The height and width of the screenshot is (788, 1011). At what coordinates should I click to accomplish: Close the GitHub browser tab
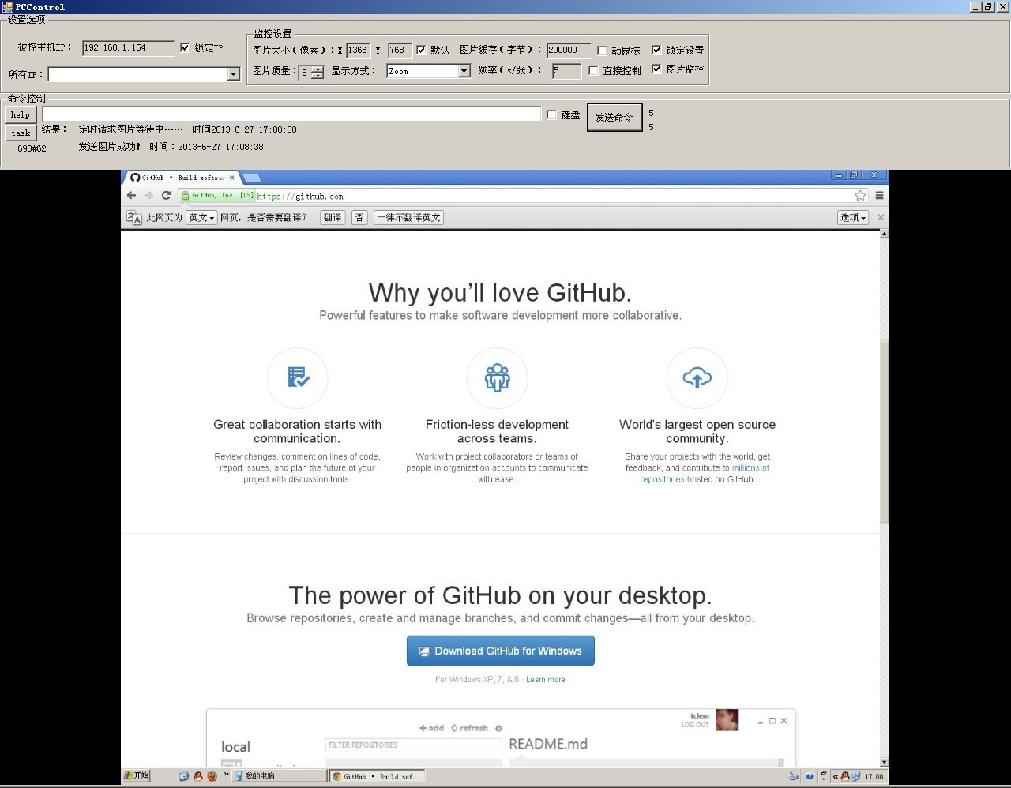pos(231,178)
